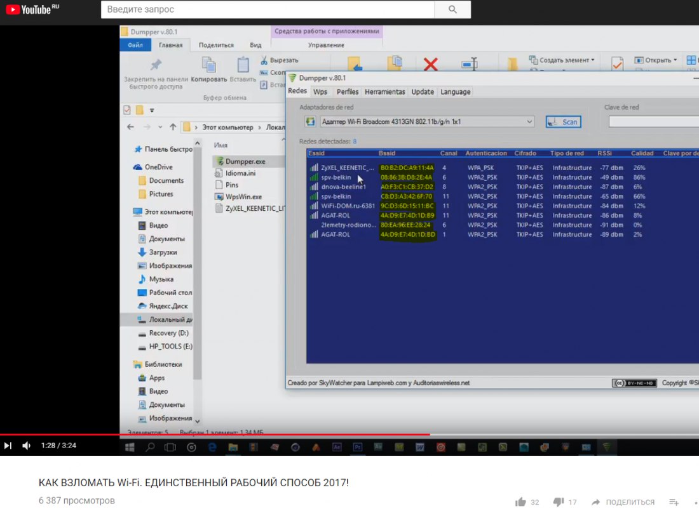Open the Wi-Fi Broadcom adapter dropdown

coord(427,122)
